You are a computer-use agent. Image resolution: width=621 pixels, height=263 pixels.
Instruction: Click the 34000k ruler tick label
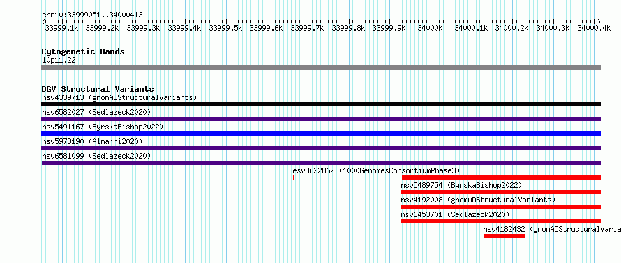pos(430,28)
